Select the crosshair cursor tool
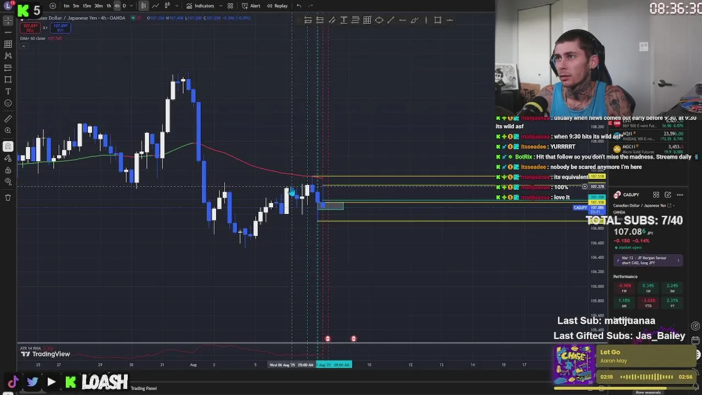 [8, 20]
